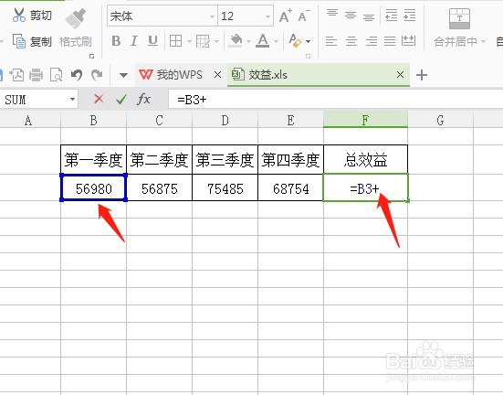This screenshot has height=395, width=503.
Task: Click the Copy (复制) button
Action: pyautogui.click(x=32, y=41)
